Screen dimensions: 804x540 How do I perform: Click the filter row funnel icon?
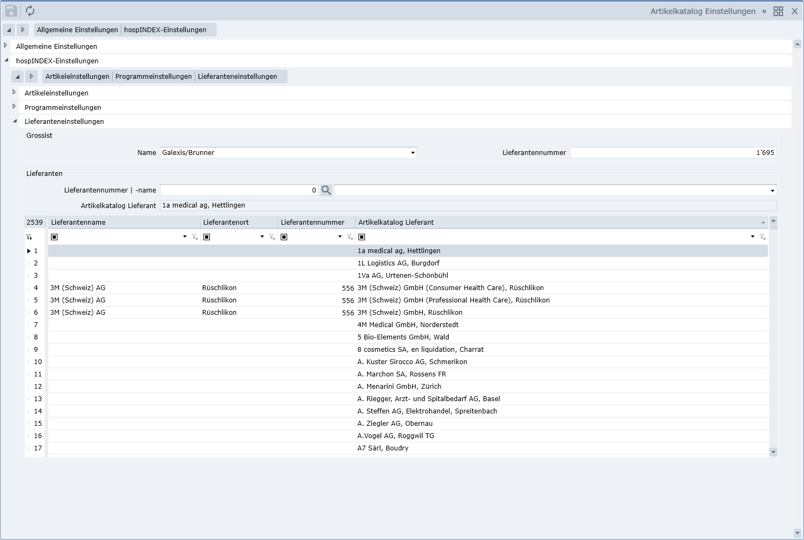coord(29,237)
